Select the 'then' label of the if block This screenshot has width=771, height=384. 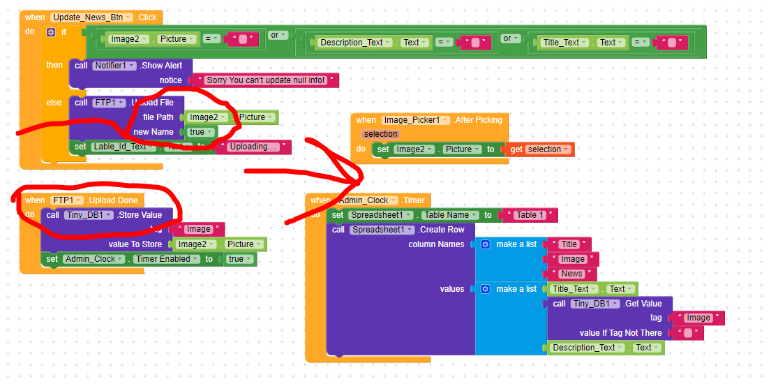tap(54, 65)
